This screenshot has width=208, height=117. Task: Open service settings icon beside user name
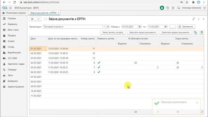204,8
